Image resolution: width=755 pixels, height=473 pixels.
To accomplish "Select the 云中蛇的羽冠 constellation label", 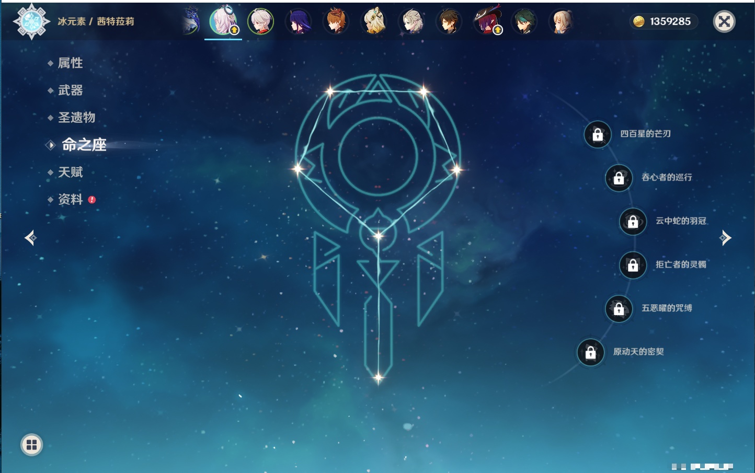I will (x=681, y=221).
